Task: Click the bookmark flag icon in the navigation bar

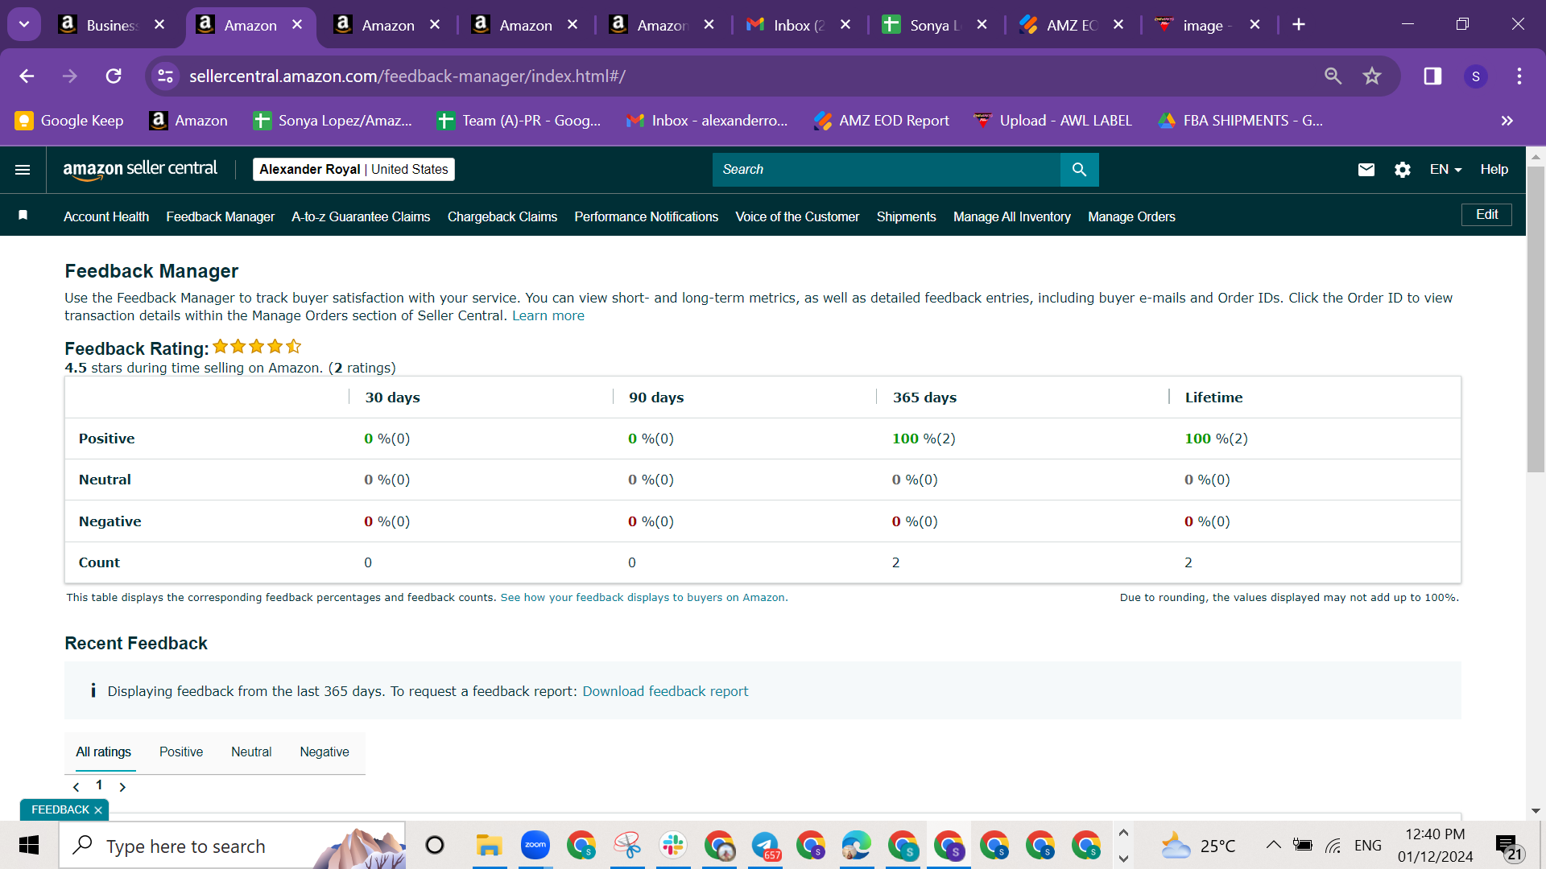Action: [23, 215]
